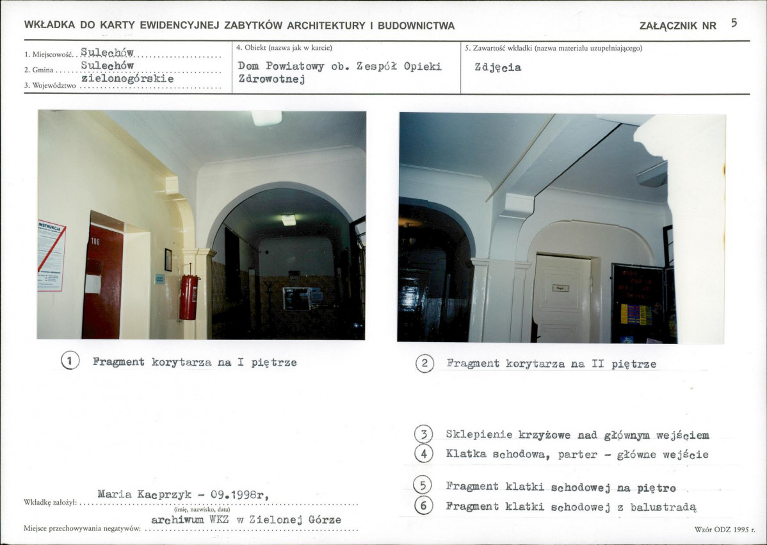Click the circled number 5 marker
767x545 pixels.
[424, 486]
